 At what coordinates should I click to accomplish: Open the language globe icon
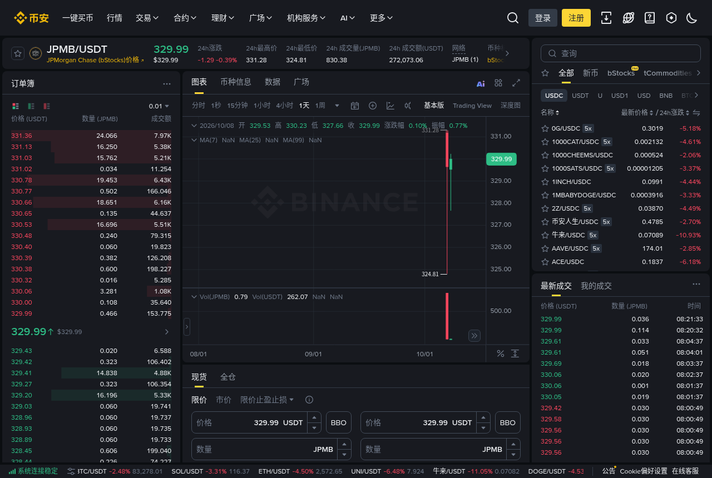(628, 18)
